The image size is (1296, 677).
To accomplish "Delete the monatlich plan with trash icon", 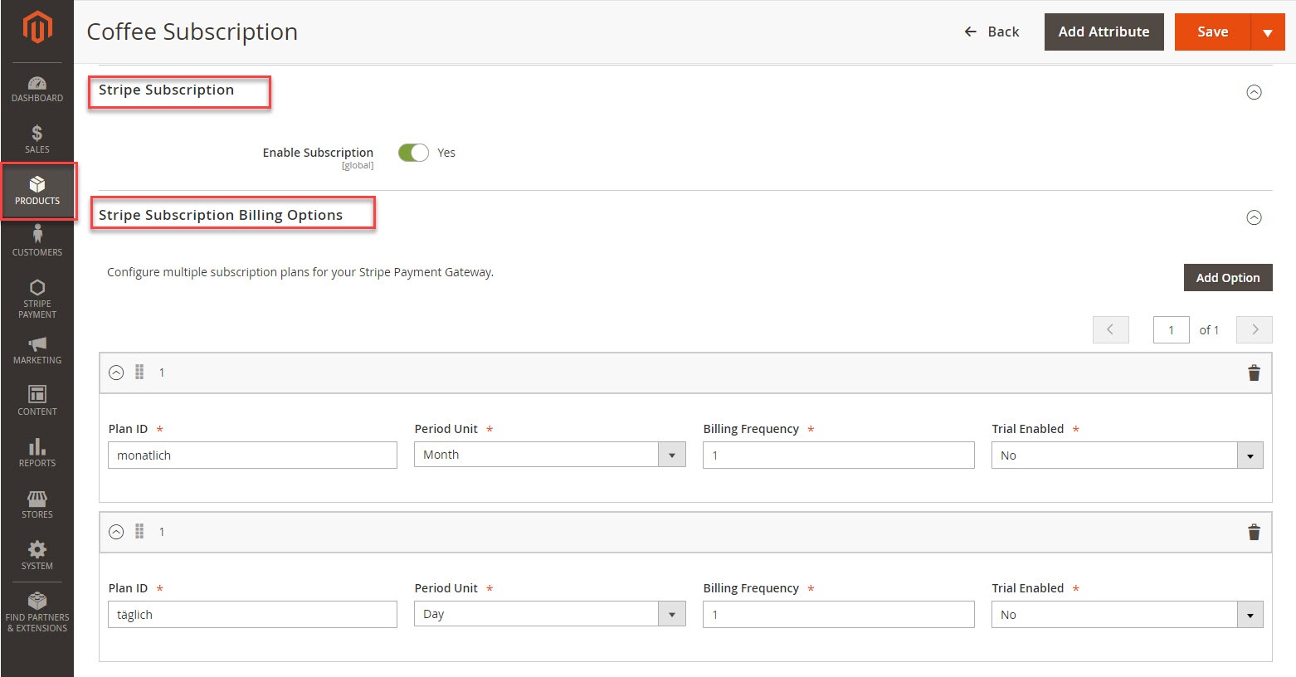I will [1254, 373].
